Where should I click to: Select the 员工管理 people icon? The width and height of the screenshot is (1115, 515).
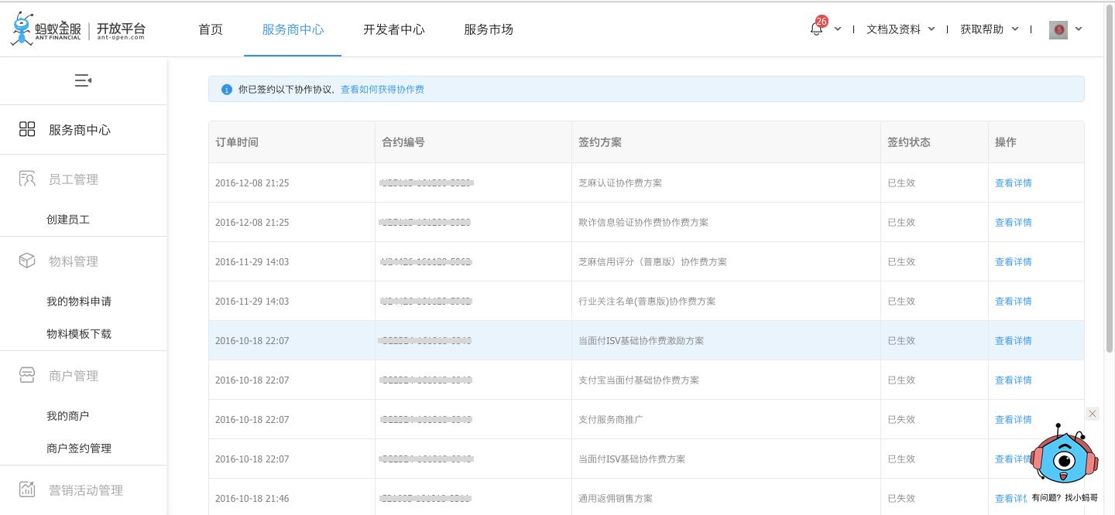[26, 179]
